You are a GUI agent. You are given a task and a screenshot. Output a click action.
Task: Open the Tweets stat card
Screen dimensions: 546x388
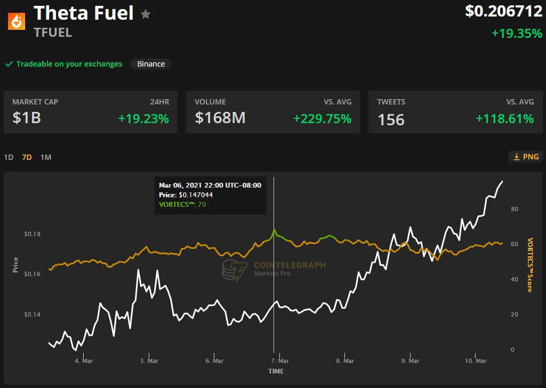[455, 112]
